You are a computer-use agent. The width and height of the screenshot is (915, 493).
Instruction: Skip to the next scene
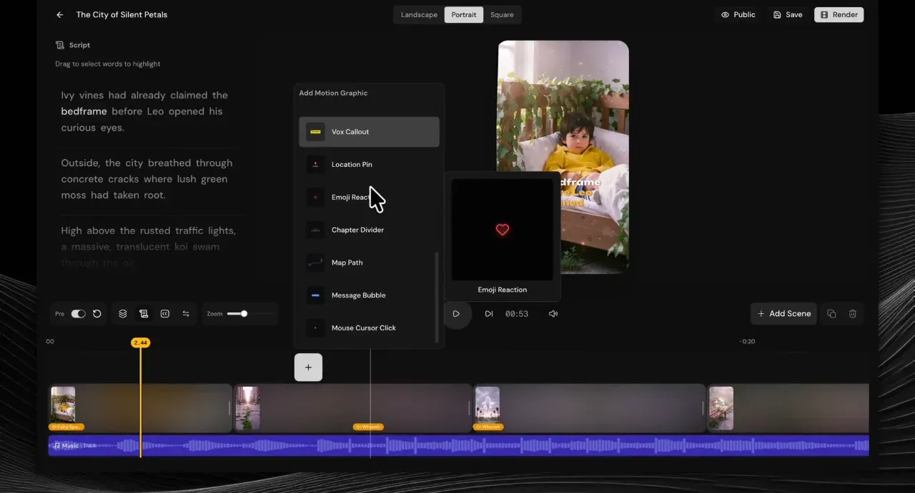point(489,313)
